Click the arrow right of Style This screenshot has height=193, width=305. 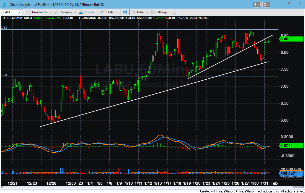click(x=117, y=12)
